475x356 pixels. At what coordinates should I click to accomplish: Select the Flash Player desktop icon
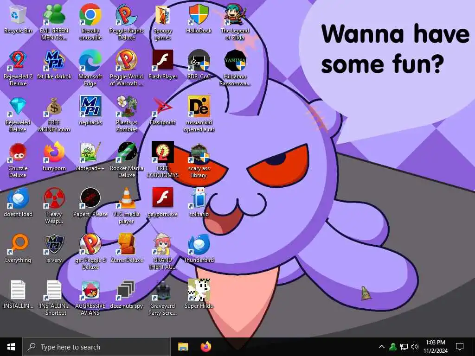click(x=163, y=61)
